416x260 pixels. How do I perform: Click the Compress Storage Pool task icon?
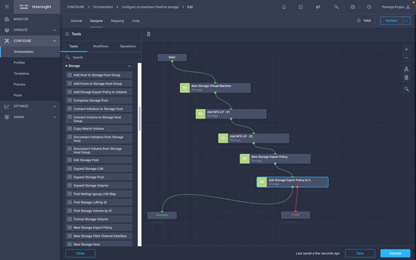point(69,100)
